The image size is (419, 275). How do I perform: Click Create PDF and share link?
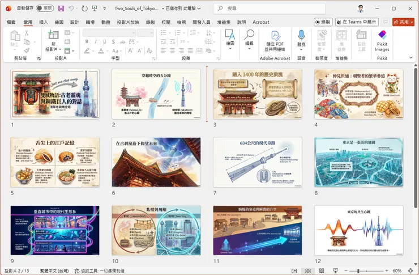point(275,41)
